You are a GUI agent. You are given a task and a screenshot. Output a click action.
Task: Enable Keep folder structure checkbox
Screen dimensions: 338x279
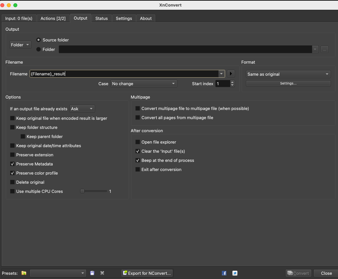[12, 127]
